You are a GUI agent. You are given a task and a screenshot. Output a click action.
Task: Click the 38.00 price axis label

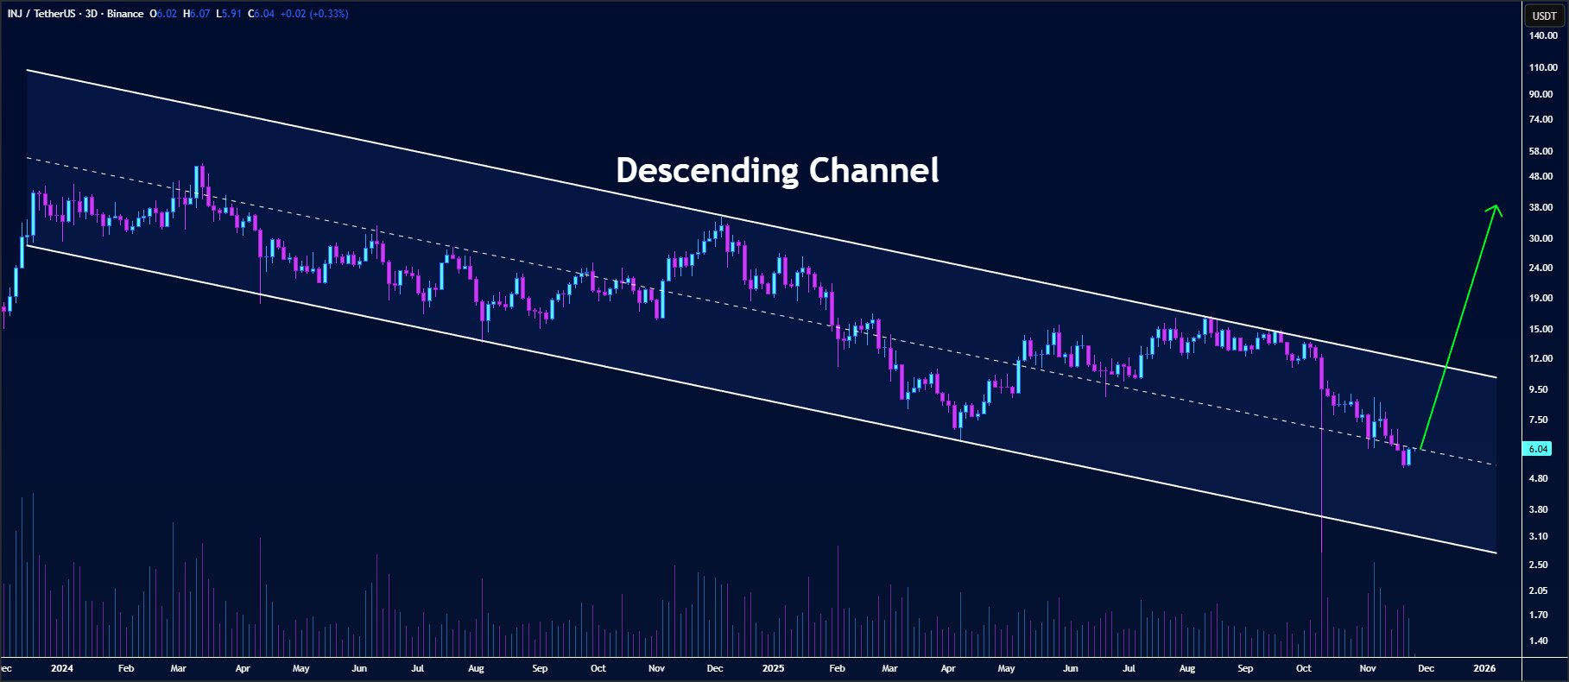coord(1541,208)
